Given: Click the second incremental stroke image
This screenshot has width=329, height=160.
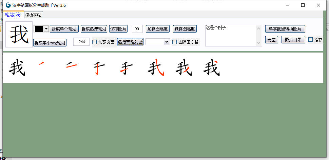Looking at the screenshot, I should 71,65.
